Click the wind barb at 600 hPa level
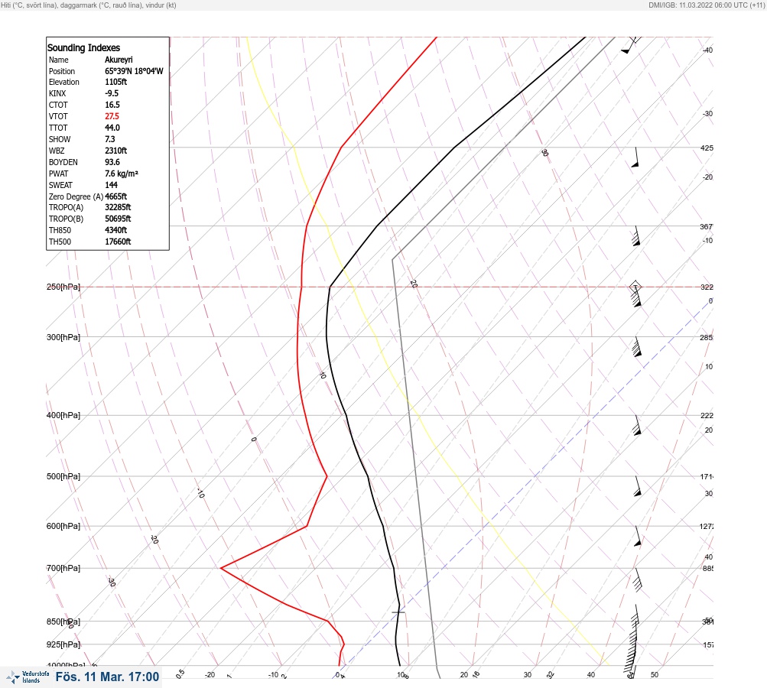The width and height of the screenshot is (767, 688). click(638, 536)
